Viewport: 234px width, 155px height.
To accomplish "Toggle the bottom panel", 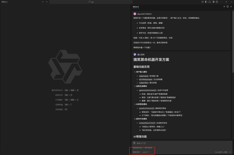I will point(210,2).
